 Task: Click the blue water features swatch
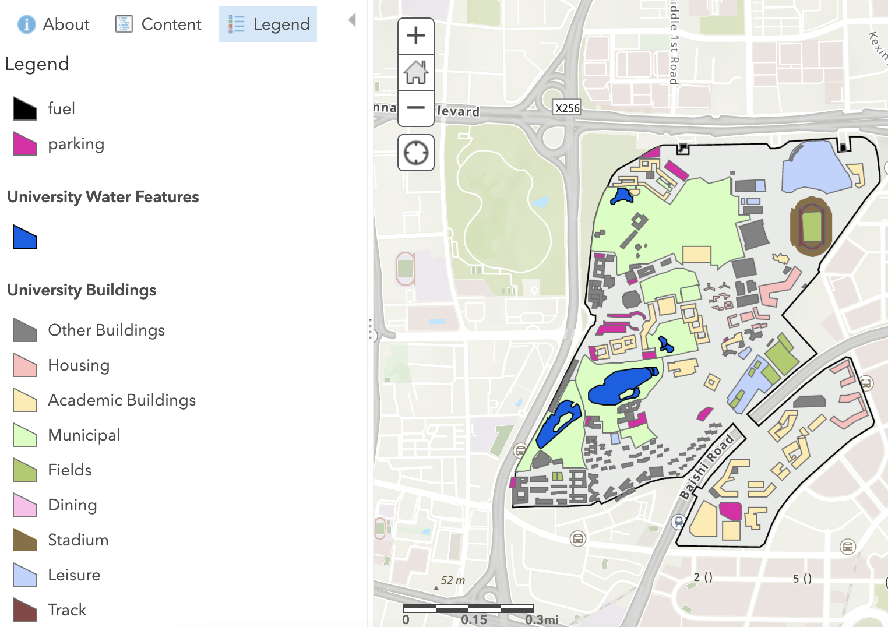(25, 237)
